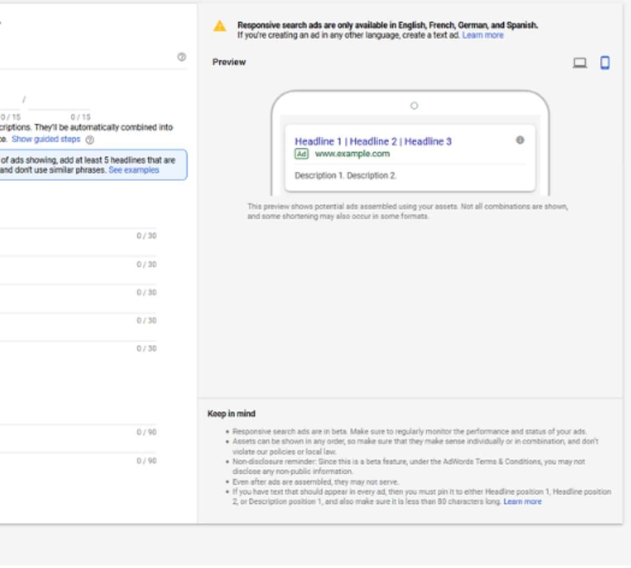Click the info icon in the ad preview
The image size is (631, 568).
point(520,140)
